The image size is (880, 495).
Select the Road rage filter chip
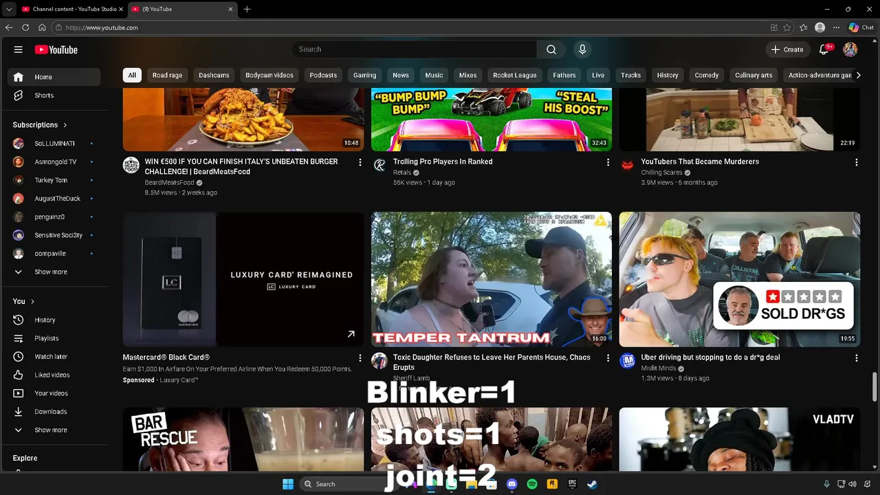167,75
